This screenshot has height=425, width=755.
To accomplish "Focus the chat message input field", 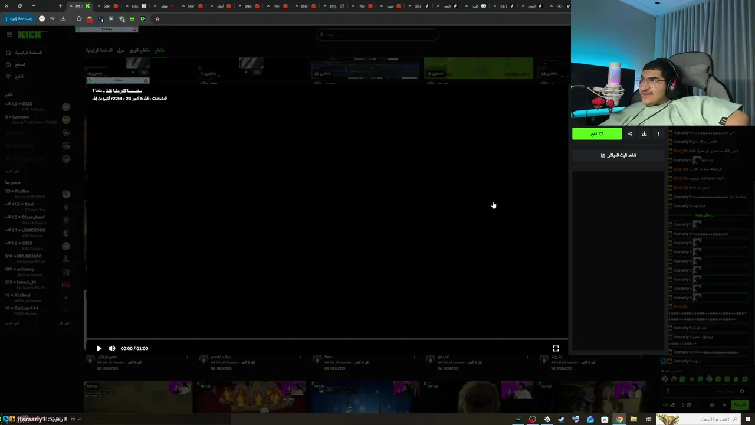I will (705, 391).
